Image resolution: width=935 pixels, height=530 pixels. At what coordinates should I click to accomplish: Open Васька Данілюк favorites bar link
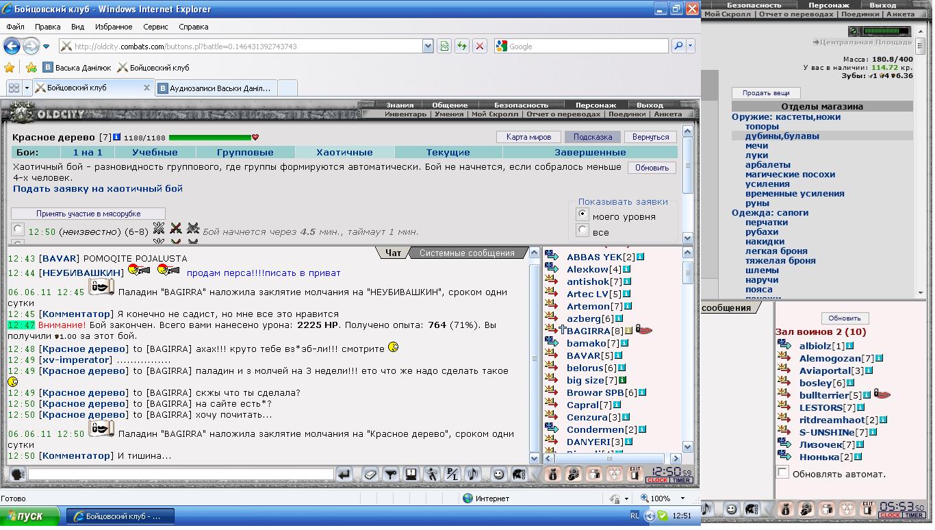click(x=77, y=68)
